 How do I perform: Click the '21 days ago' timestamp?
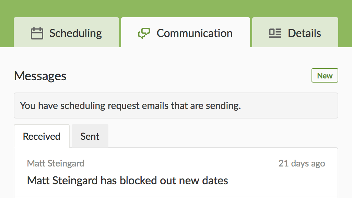pyautogui.click(x=302, y=163)
